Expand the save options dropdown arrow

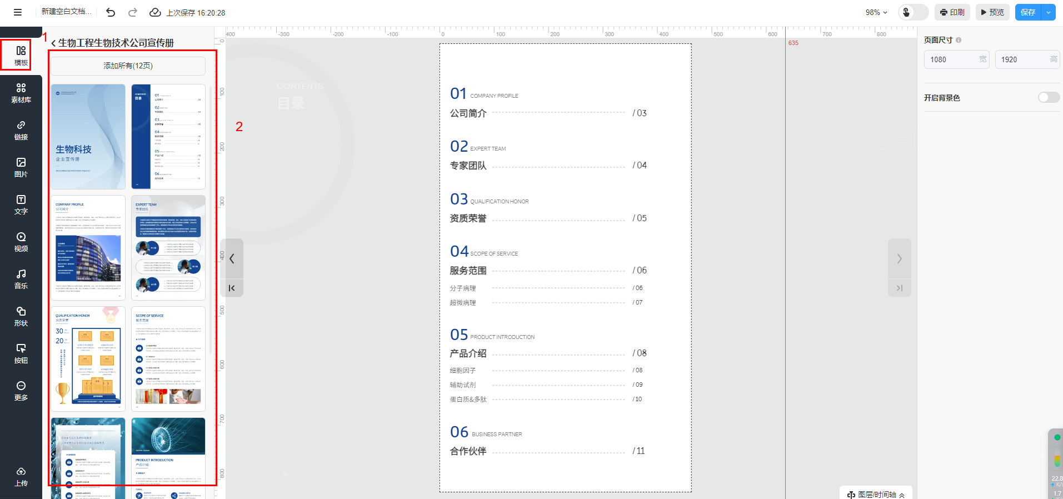click(1049, 12)
